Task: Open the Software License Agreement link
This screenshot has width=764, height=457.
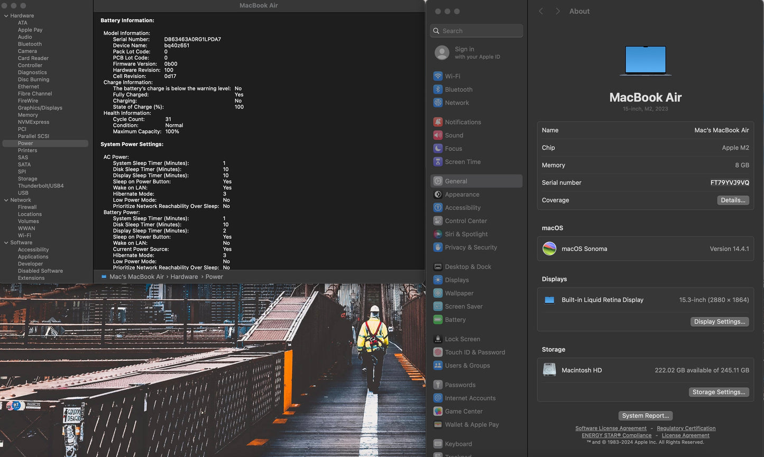Action: tap(611, 428)
